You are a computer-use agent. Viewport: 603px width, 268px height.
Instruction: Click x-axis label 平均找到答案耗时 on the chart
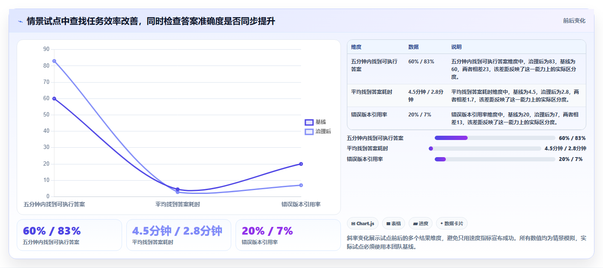178,204
